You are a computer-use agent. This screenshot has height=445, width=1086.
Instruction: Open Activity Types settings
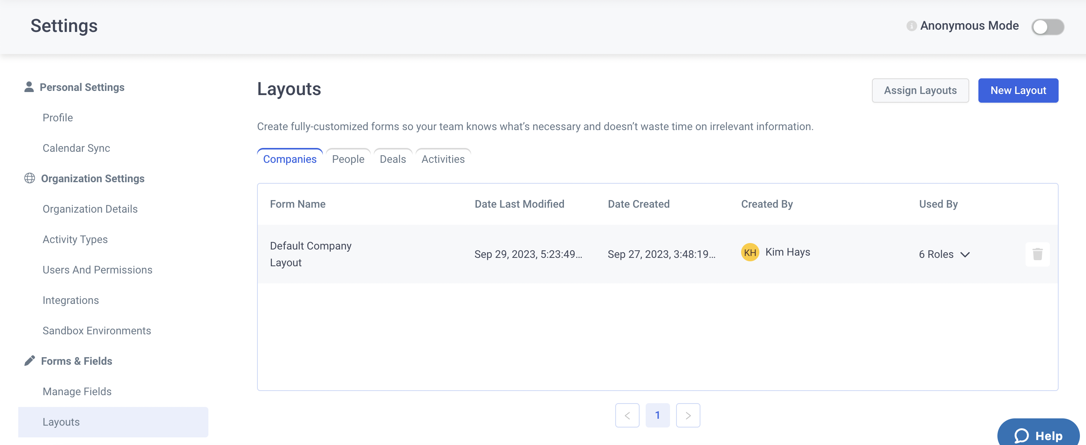pos(75,239)
